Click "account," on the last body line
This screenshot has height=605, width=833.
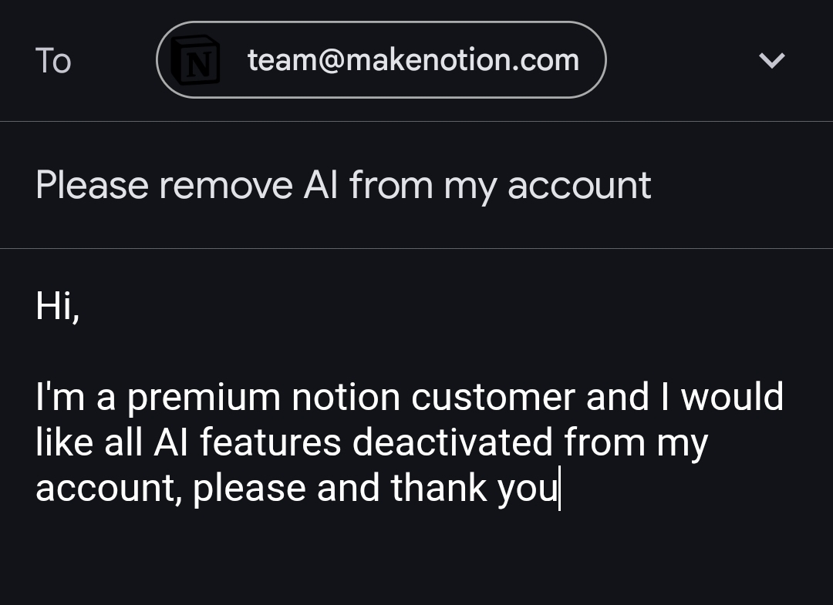109,489
